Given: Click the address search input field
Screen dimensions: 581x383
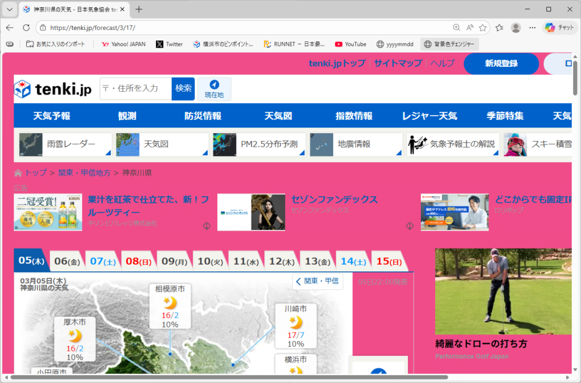Looking at the screenshot, I should (136, 88).
